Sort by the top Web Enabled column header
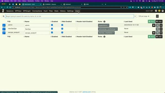 (66, 21)
